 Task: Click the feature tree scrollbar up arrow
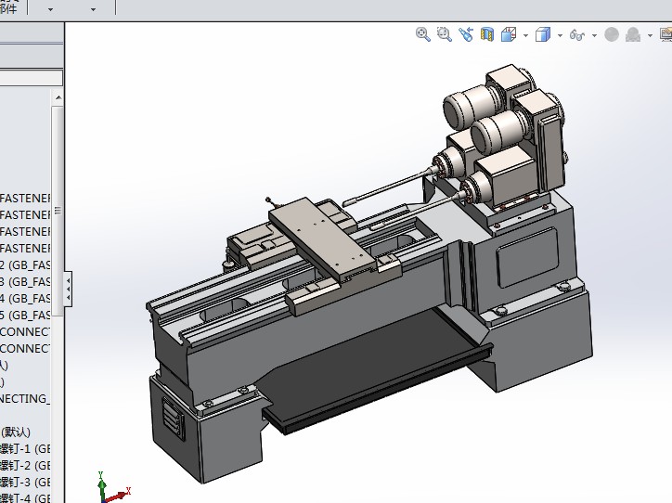click(x=58, y=97)
